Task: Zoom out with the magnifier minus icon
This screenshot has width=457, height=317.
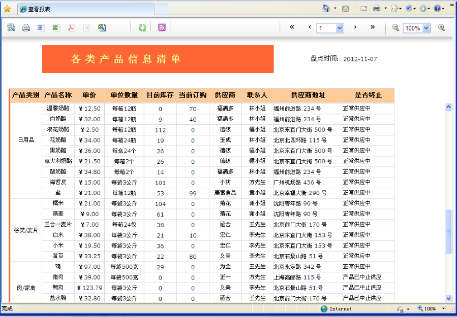Action: pos(395,28)
